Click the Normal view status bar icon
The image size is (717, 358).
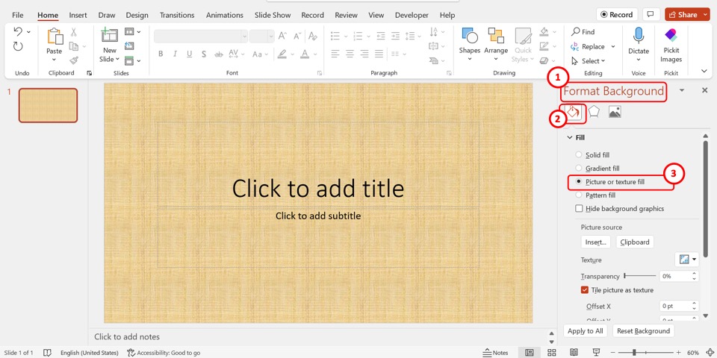click(x=530, y=353)
